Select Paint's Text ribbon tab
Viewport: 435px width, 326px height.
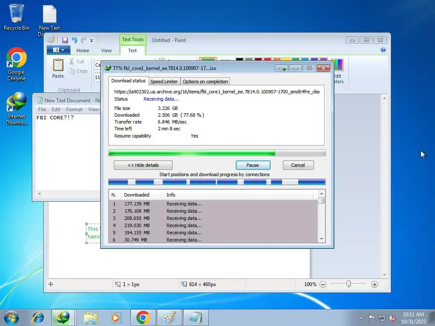point(133,51)
